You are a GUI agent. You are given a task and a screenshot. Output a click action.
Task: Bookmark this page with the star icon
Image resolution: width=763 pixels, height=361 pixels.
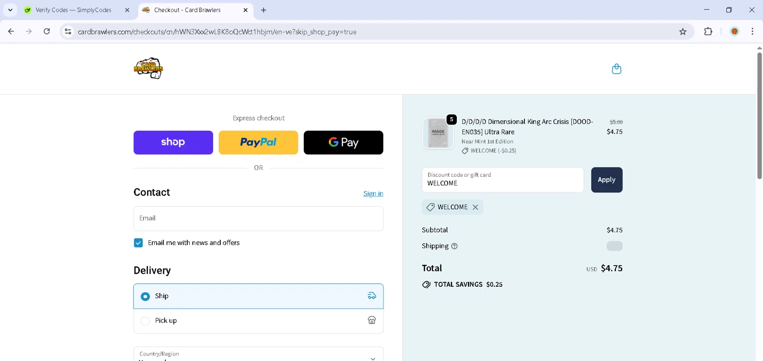point(683,31)
